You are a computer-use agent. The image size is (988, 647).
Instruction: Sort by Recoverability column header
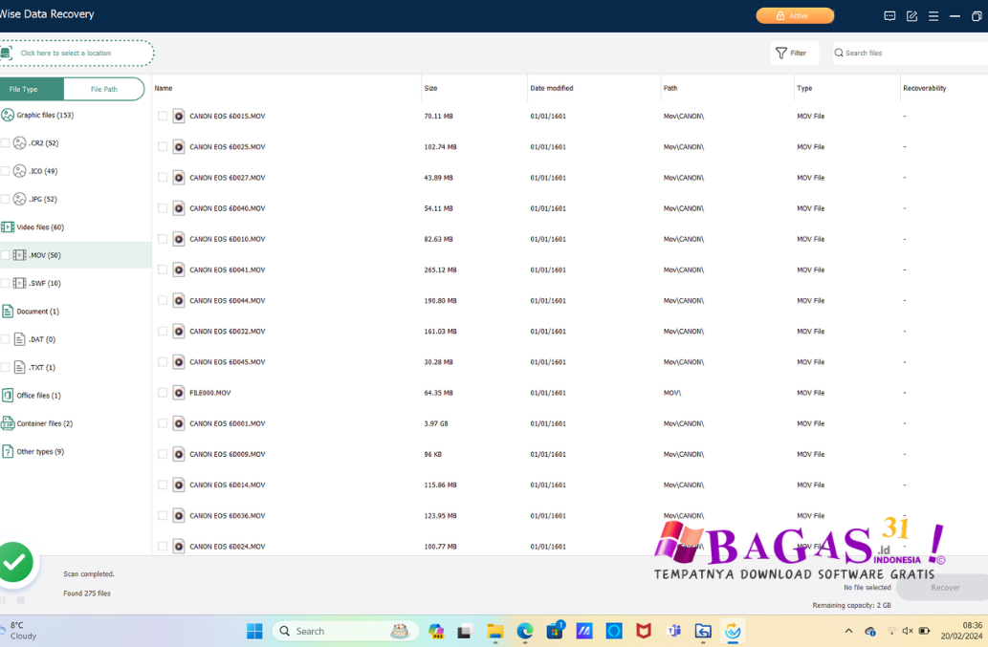[924, 88]
